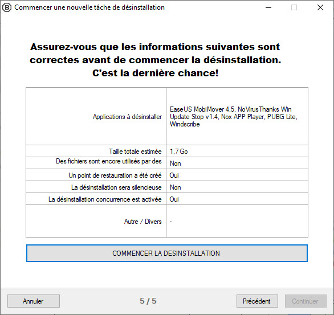Go back with the Précédent button
Viewport: 334px width, 315px height.
(257, 301)
